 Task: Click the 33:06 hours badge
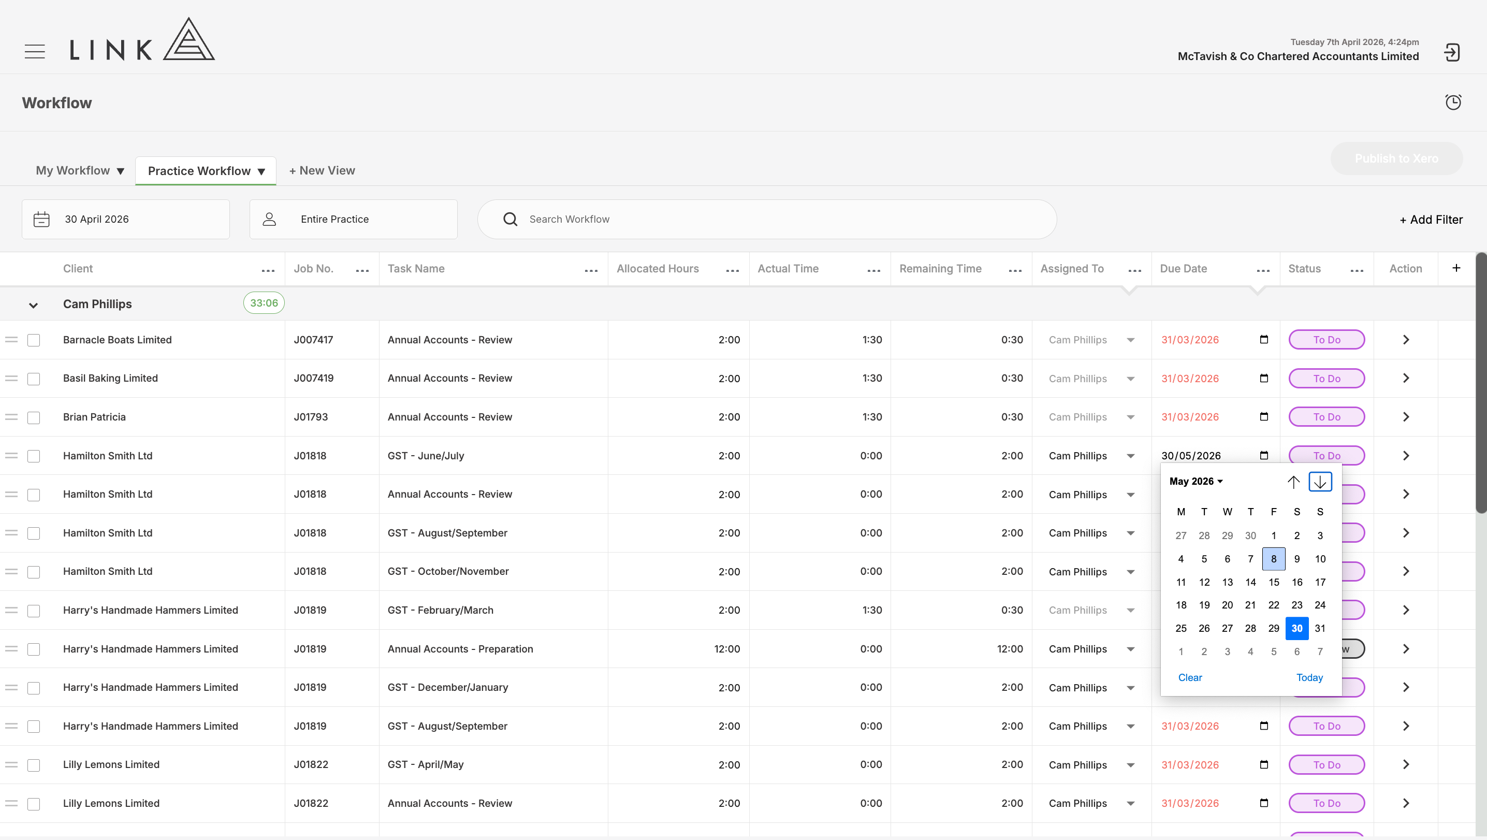[264, 303]
